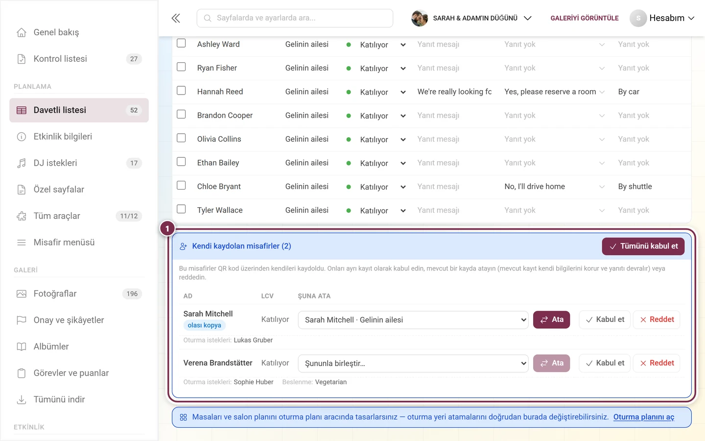Click the Tümünü kabul et button
This screenshot has width=705, height=441.
[643, 246]
